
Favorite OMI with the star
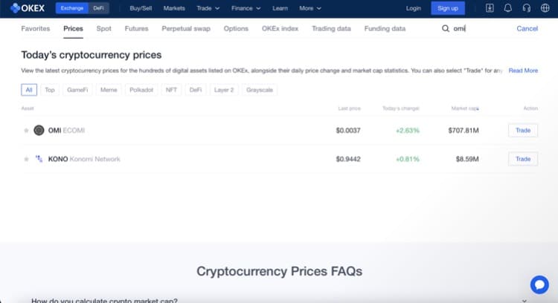click(x=27, y=130)
